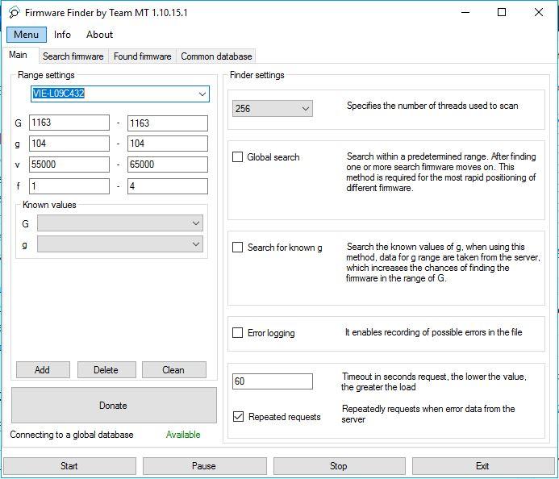Viewport: 559px width, 479px height.
Task: Click the timeout field showing 60
Action: click(273, 381)
